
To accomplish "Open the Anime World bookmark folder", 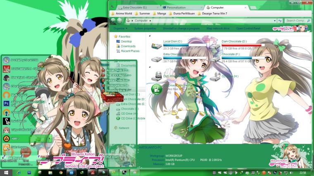I will pos(121,14).
